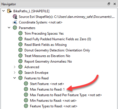Viewport: 118px width, 109px height.
Task: Click gear icon for Donut Geometry Detection
Action: tap(20, 50)
